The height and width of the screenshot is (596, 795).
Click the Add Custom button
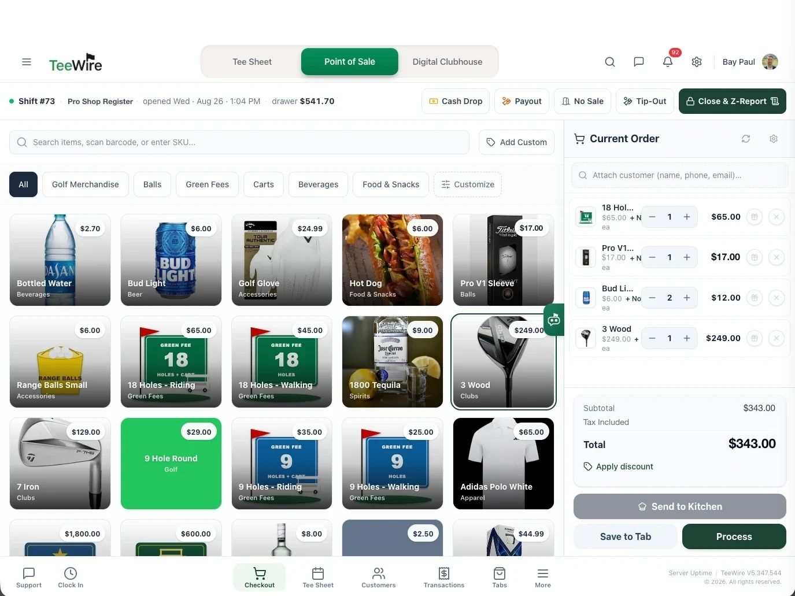click(x=516, y=142)
